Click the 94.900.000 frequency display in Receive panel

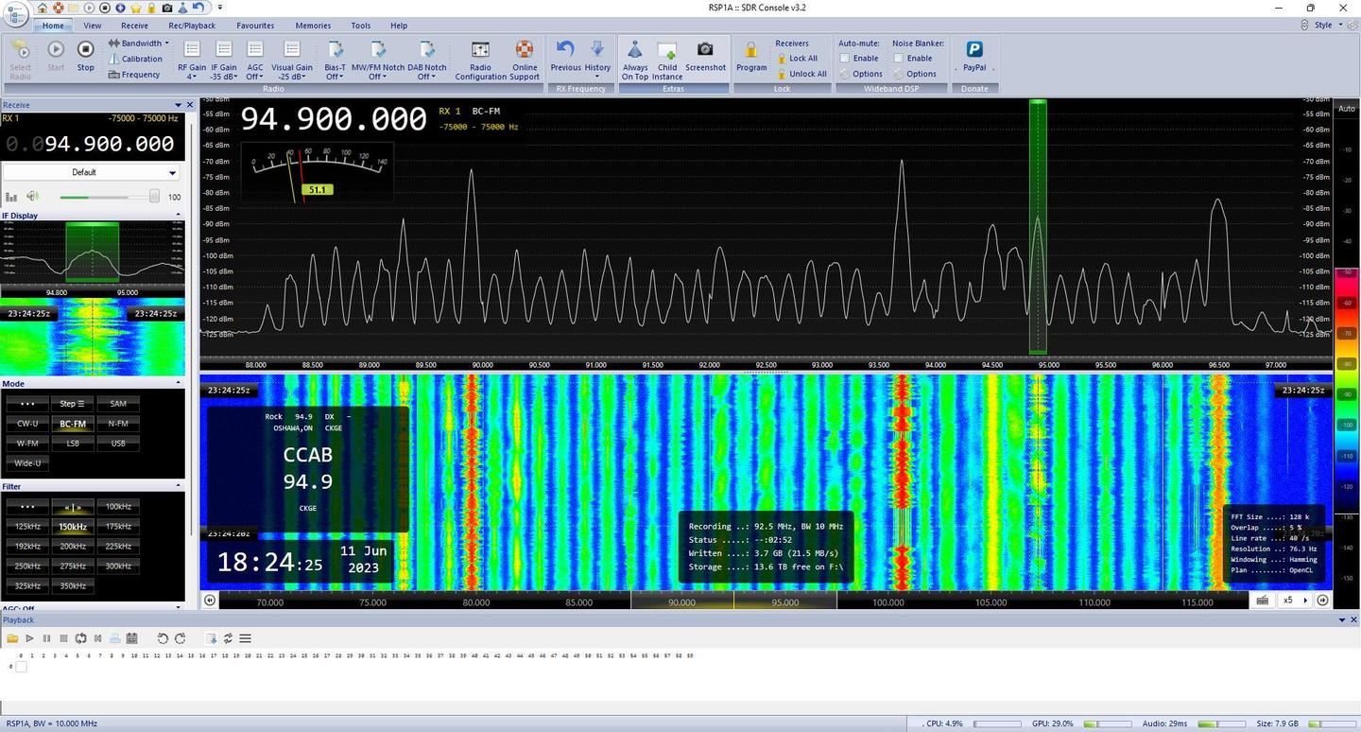click(x=91, y=144)
